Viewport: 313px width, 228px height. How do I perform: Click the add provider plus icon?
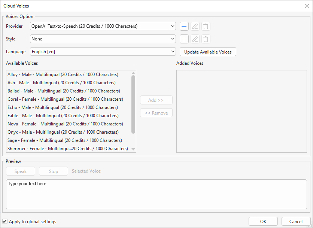pos(184,26)
